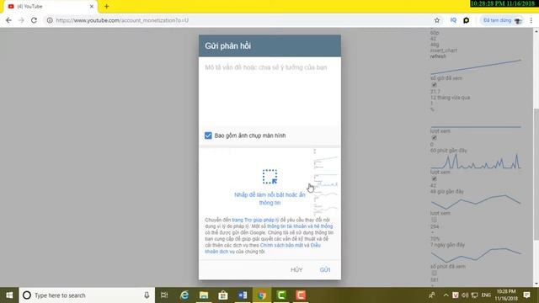Open Microsoft Store from the taskbar
539x303 pixels.
tap(223, 295)
